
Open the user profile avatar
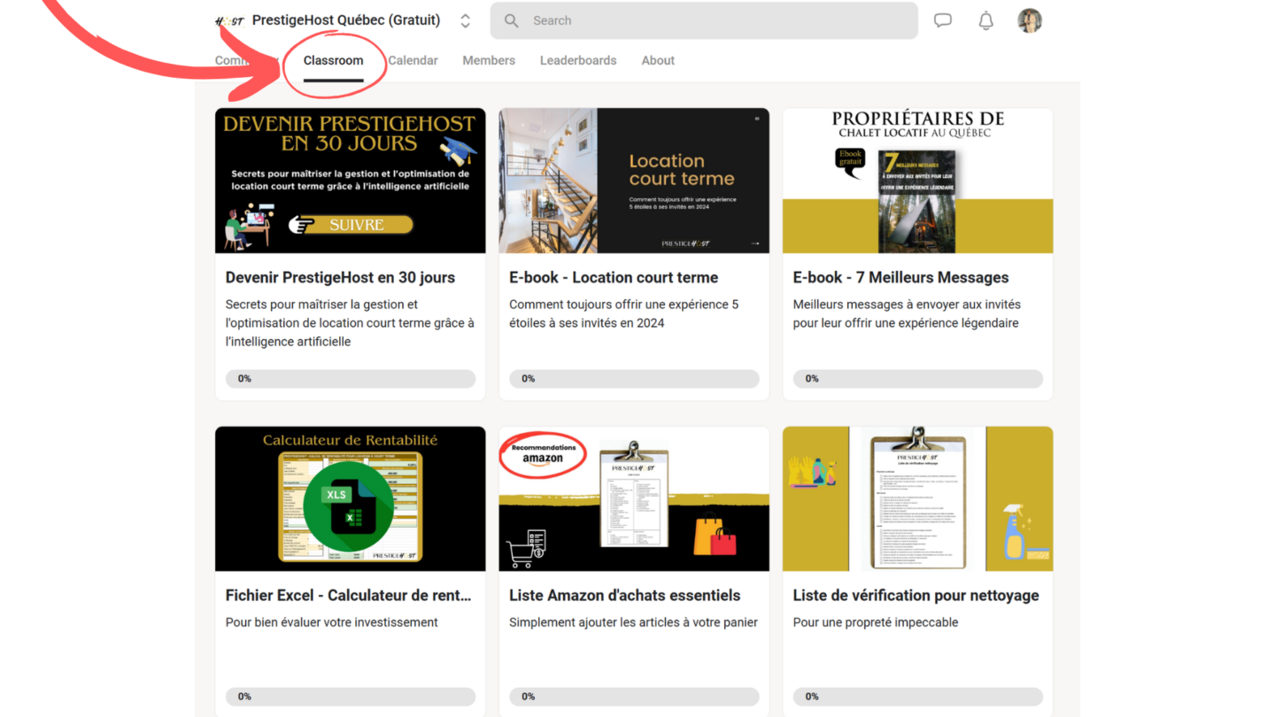(x=1029, y=20)
